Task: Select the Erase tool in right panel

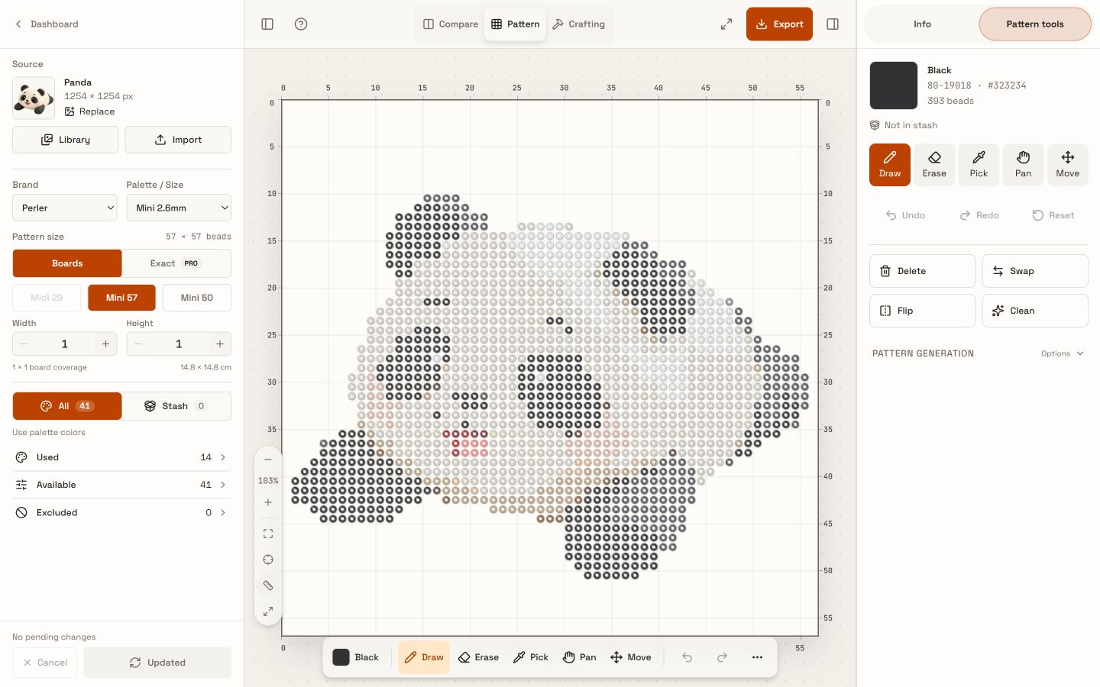Action: pyautogui.click(x=934, y=165)
